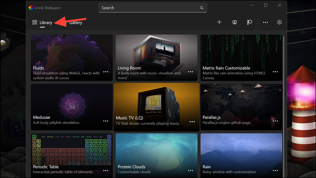Viewport: 316px width, 178px height.
Task: Open more options for Medusae wallpaper
Action: (x=106, y=121)
